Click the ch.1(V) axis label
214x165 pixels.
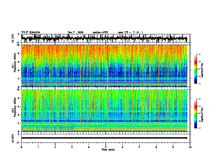pyautogui.click(x=13, y=38)
